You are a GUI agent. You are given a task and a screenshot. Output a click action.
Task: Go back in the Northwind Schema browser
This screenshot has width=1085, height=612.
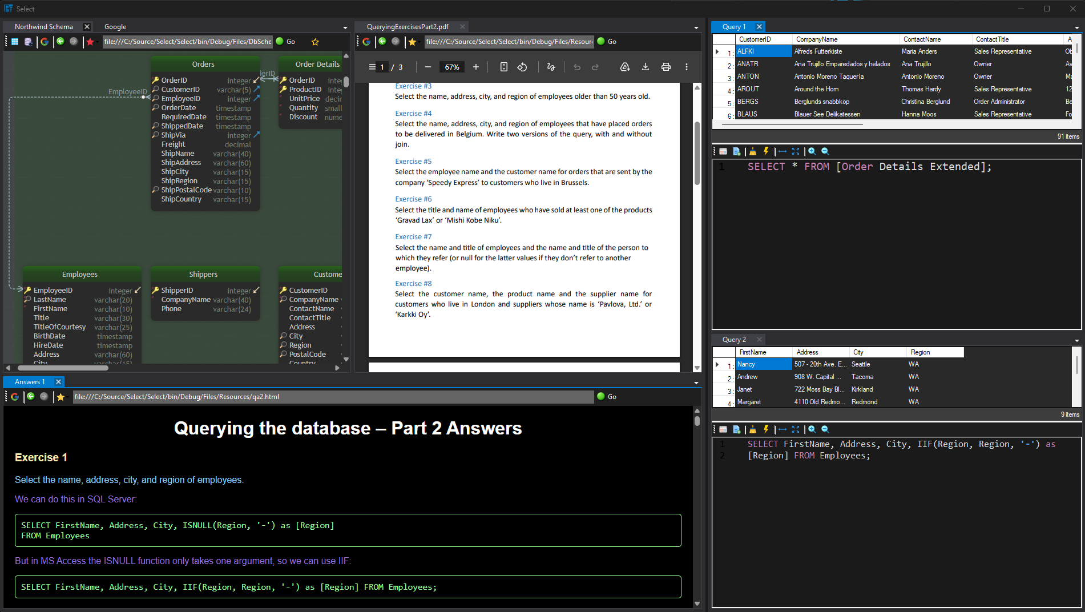click(x=60, y=41)
